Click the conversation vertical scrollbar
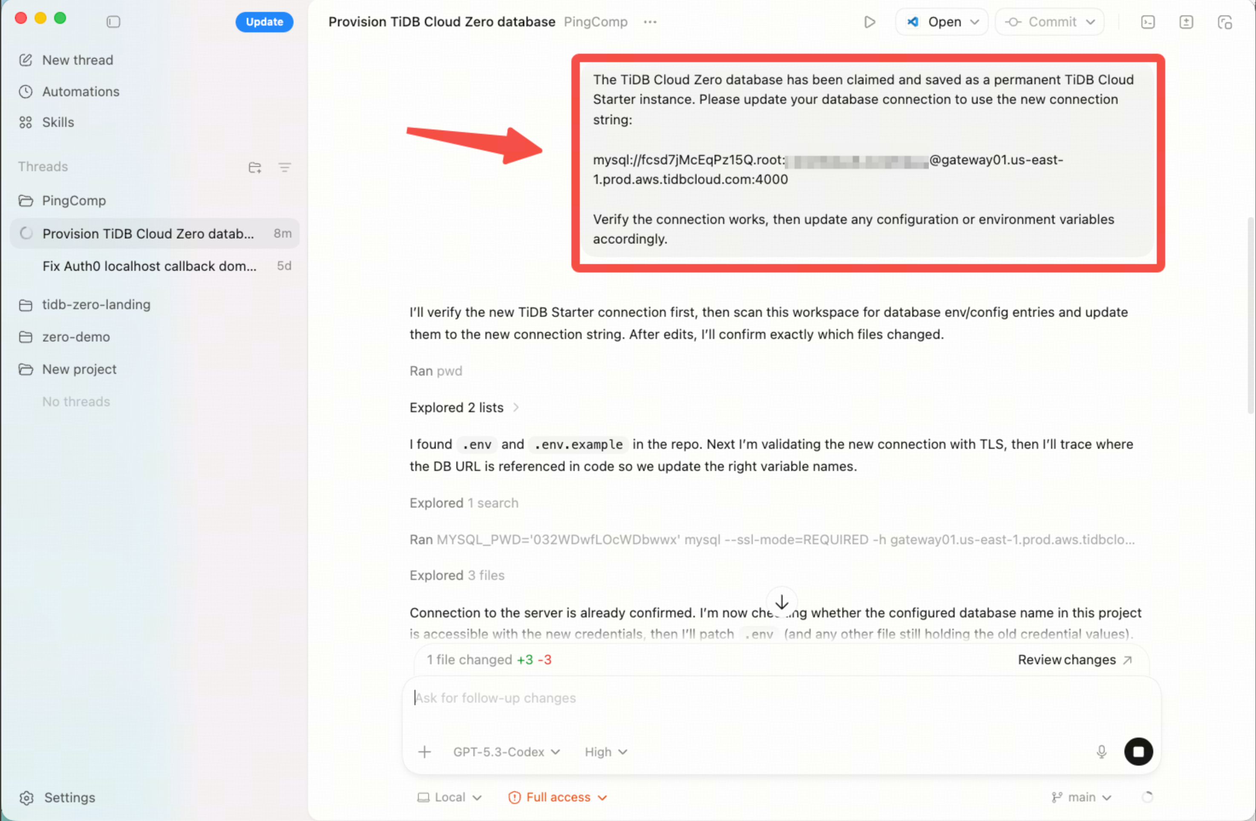 1250,315
